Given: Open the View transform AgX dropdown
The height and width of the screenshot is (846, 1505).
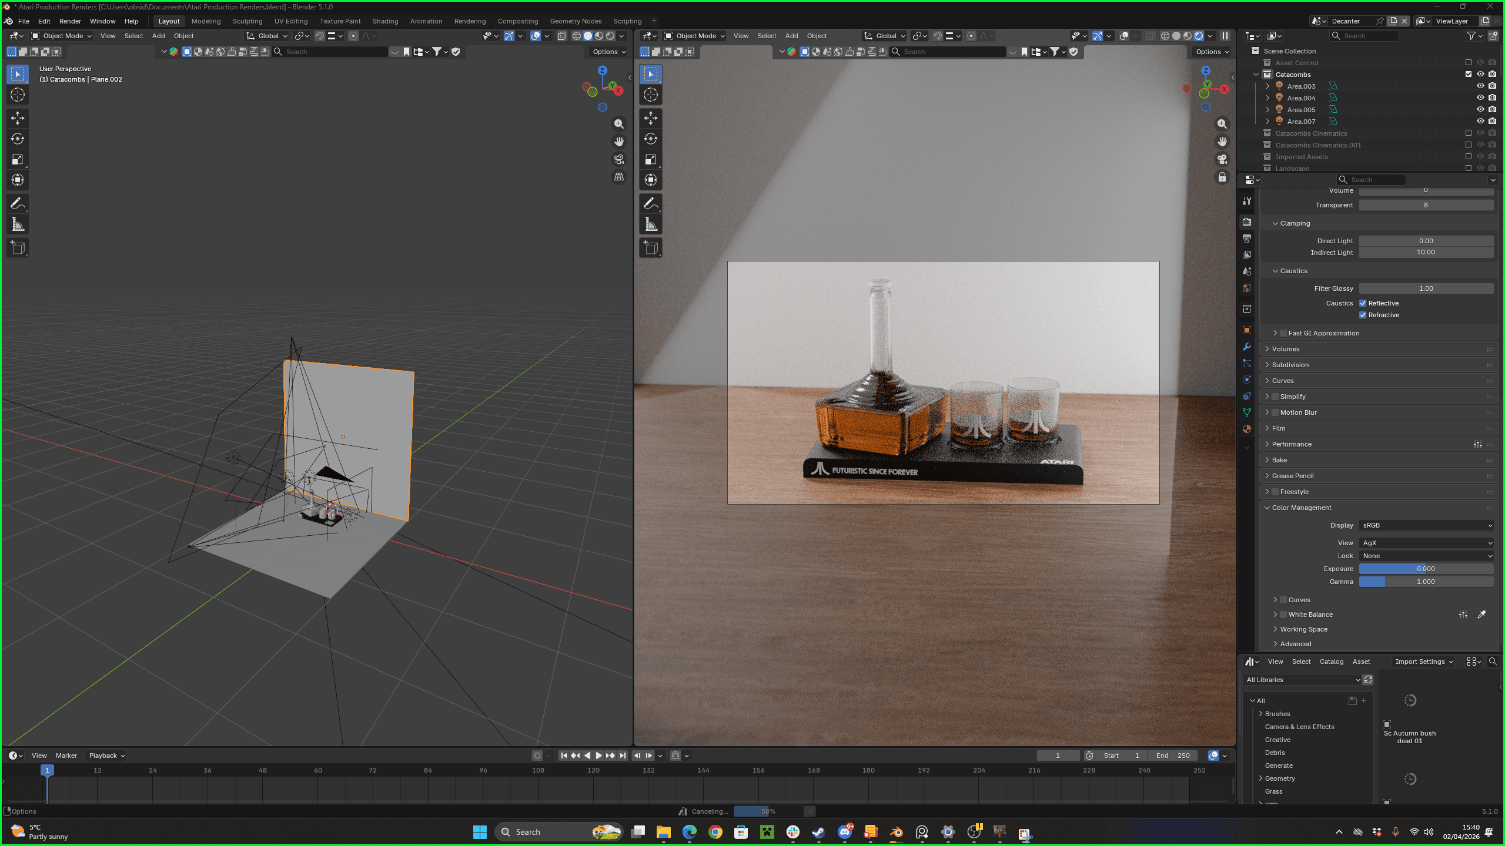Looking at the screenshot, I should pyautogui.click(x=1426, y=543).
